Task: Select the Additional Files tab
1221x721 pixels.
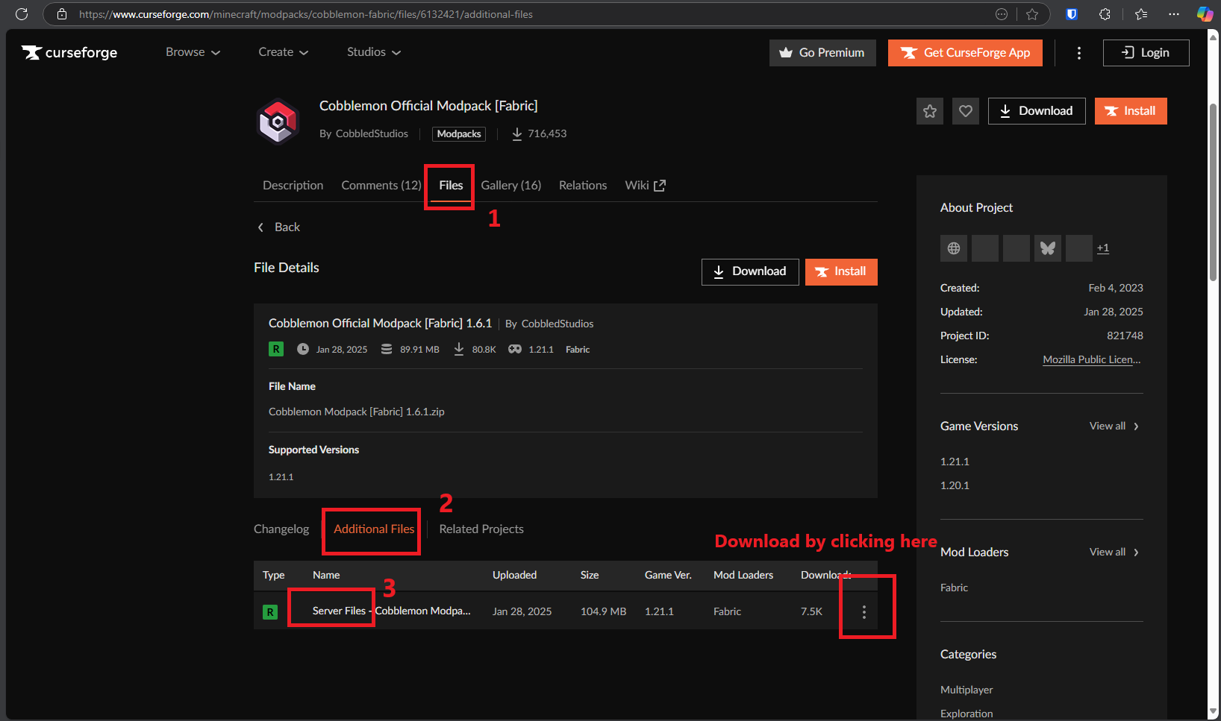Action: [374, 529]
